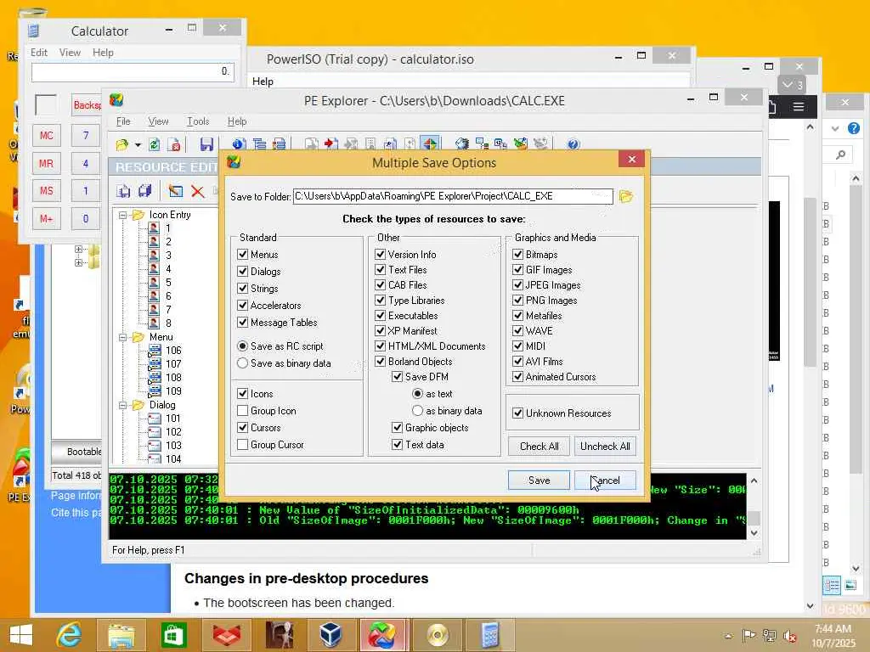
Task: Click the log panel scroll up arrow
Action: click(x=754, y=481)
